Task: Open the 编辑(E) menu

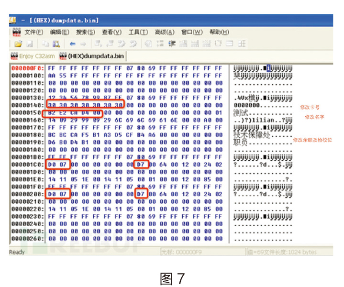Action: tap(59, 32)
